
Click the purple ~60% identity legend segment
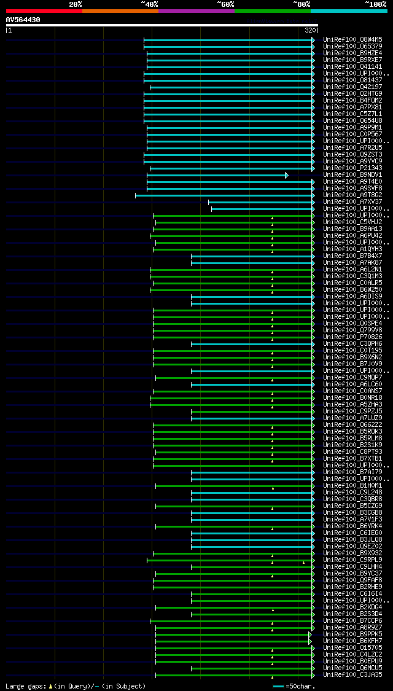tap(196, 10)
